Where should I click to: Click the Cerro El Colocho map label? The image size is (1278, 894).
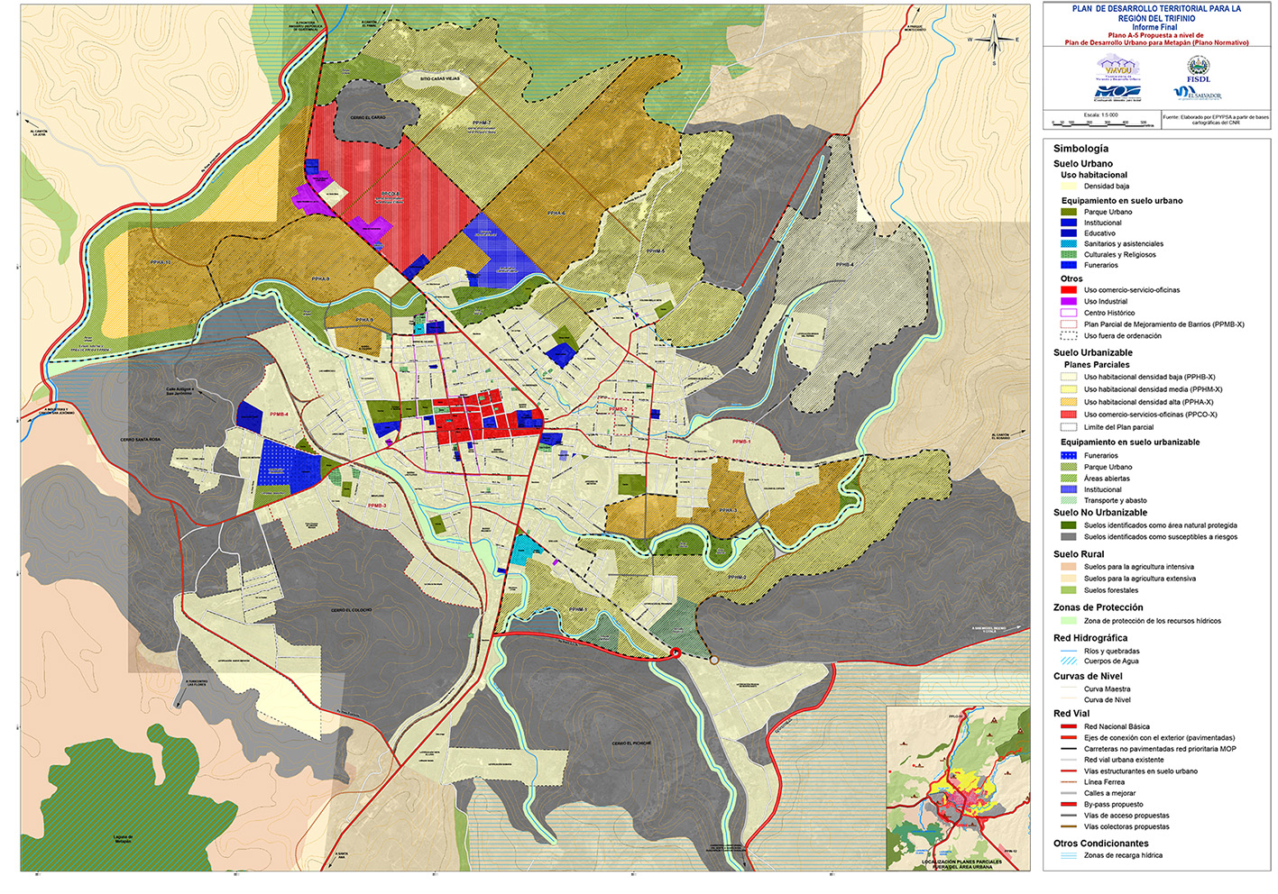coord(351,610)
